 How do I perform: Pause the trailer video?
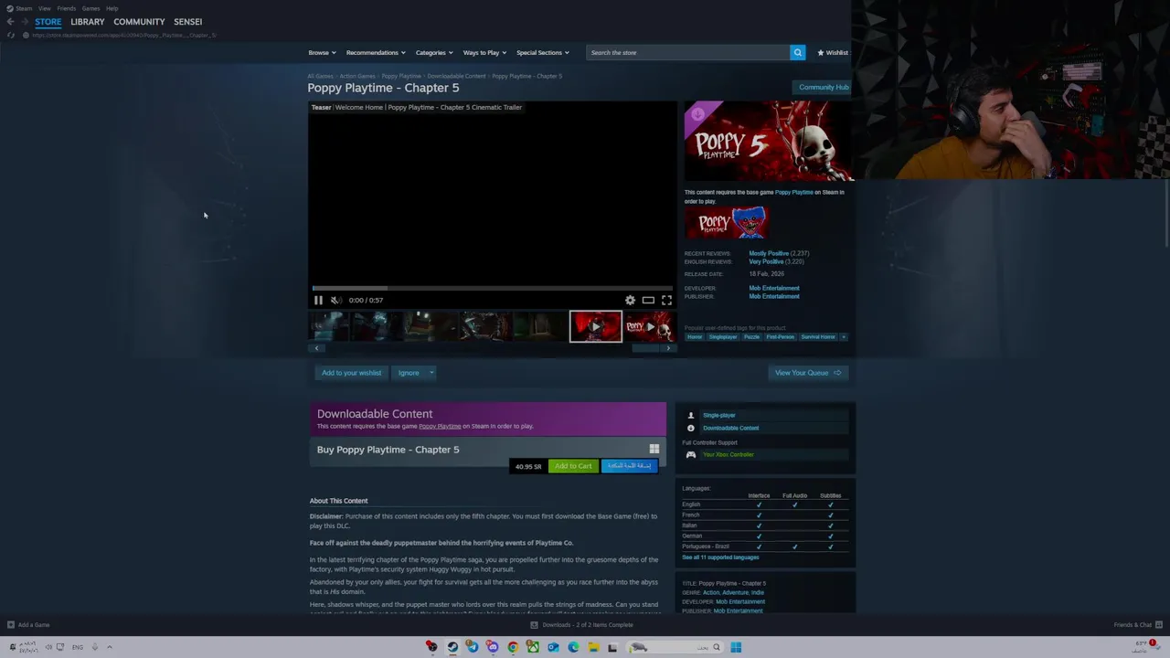[x=318, y=300]
